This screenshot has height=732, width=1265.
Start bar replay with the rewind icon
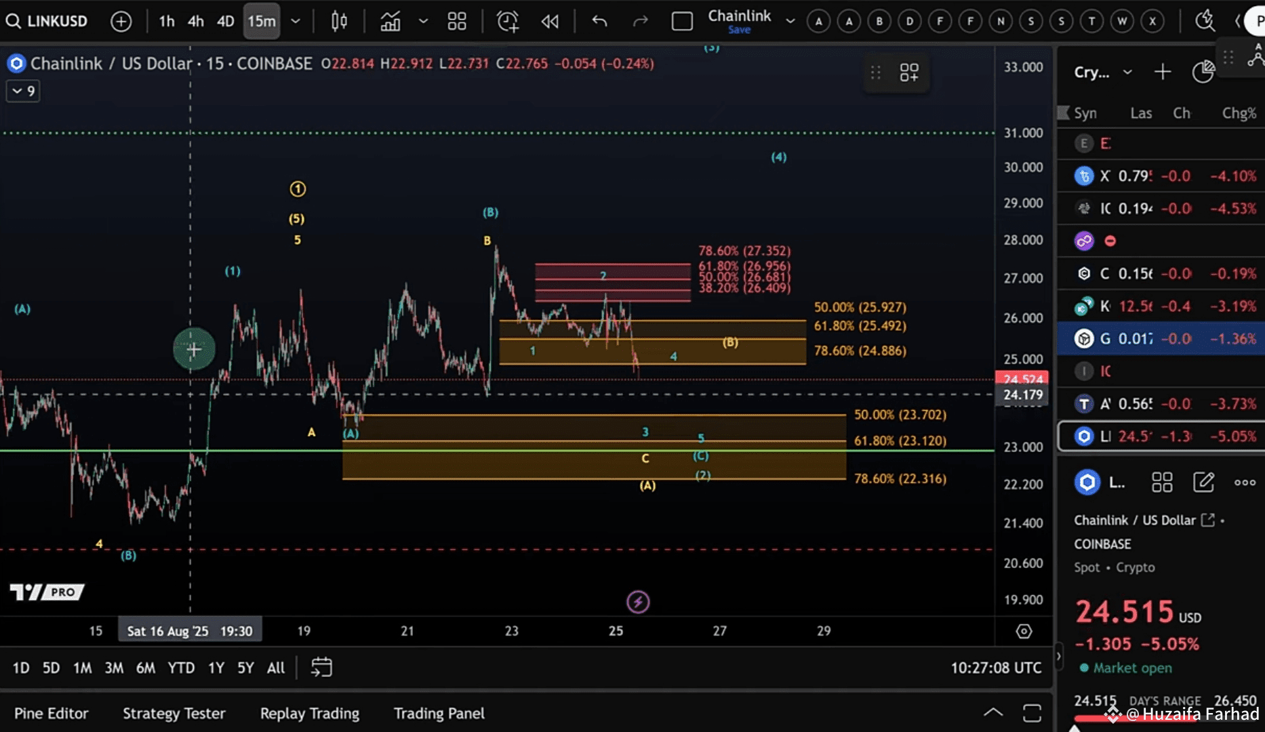(x=550, y=21)
